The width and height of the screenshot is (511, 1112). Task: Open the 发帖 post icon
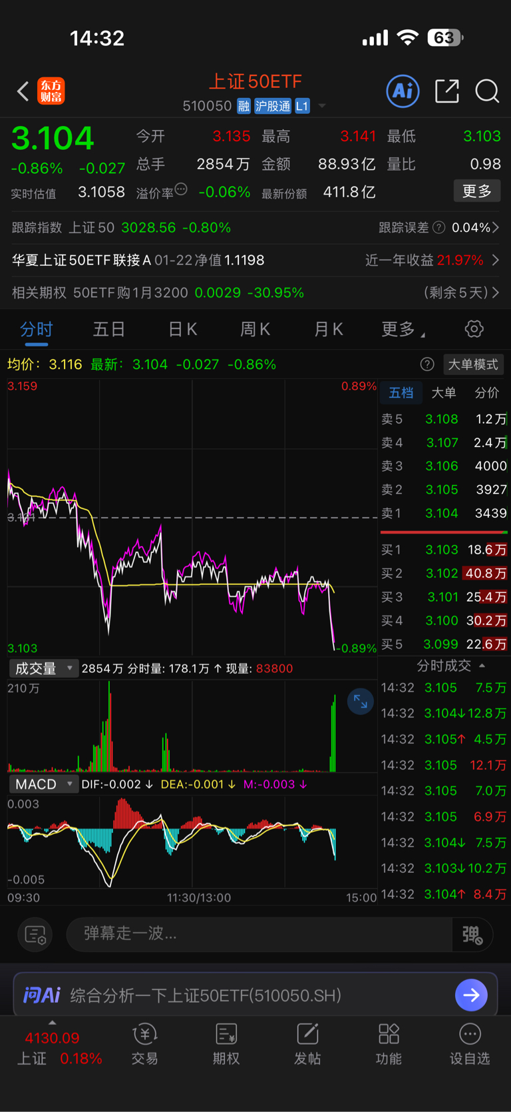[x=307, y=1045]
